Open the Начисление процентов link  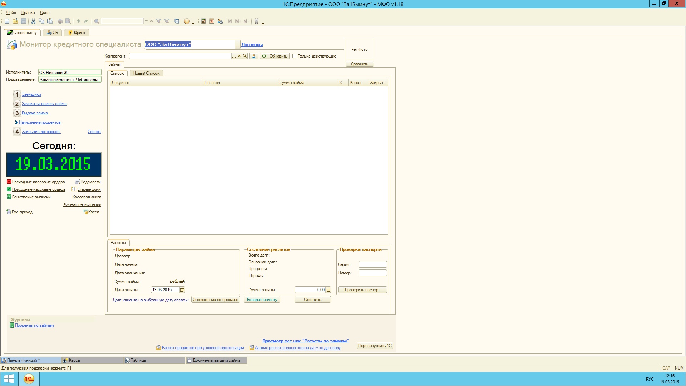(x=40, y=122)
